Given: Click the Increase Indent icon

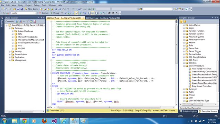Looking at the screenshot, I should pyautogui.click(x=113, y=13).
